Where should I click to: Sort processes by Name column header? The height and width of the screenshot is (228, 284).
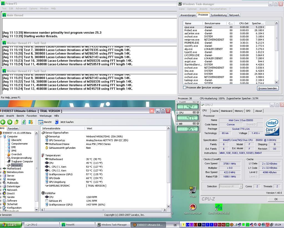pos(193,23)
